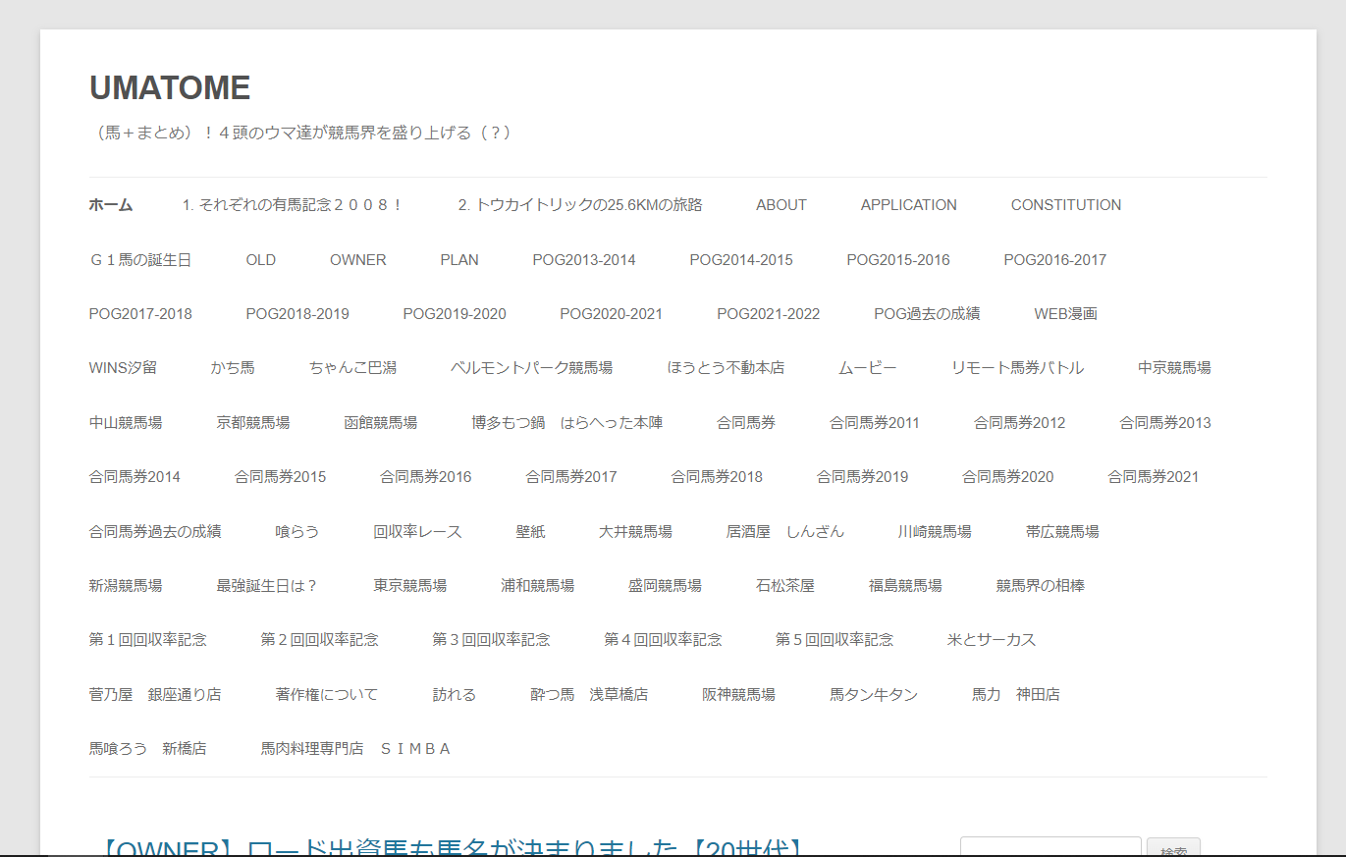Image resolution: width=1346 pixels, height=857 pixels.
Task: Select 第３回回収率記念 link
Action: (x=491, y=640)
